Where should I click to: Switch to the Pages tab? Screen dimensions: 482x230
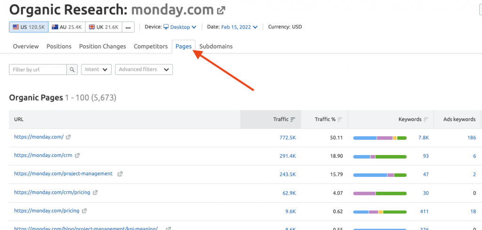[184, 47]
